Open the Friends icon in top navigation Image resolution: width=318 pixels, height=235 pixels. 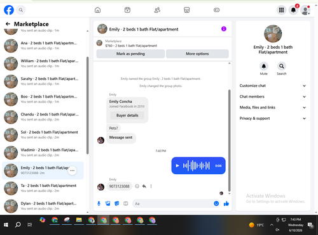pos(157,10)
